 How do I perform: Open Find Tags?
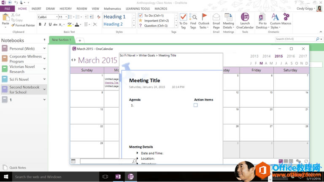coord(193,21)
